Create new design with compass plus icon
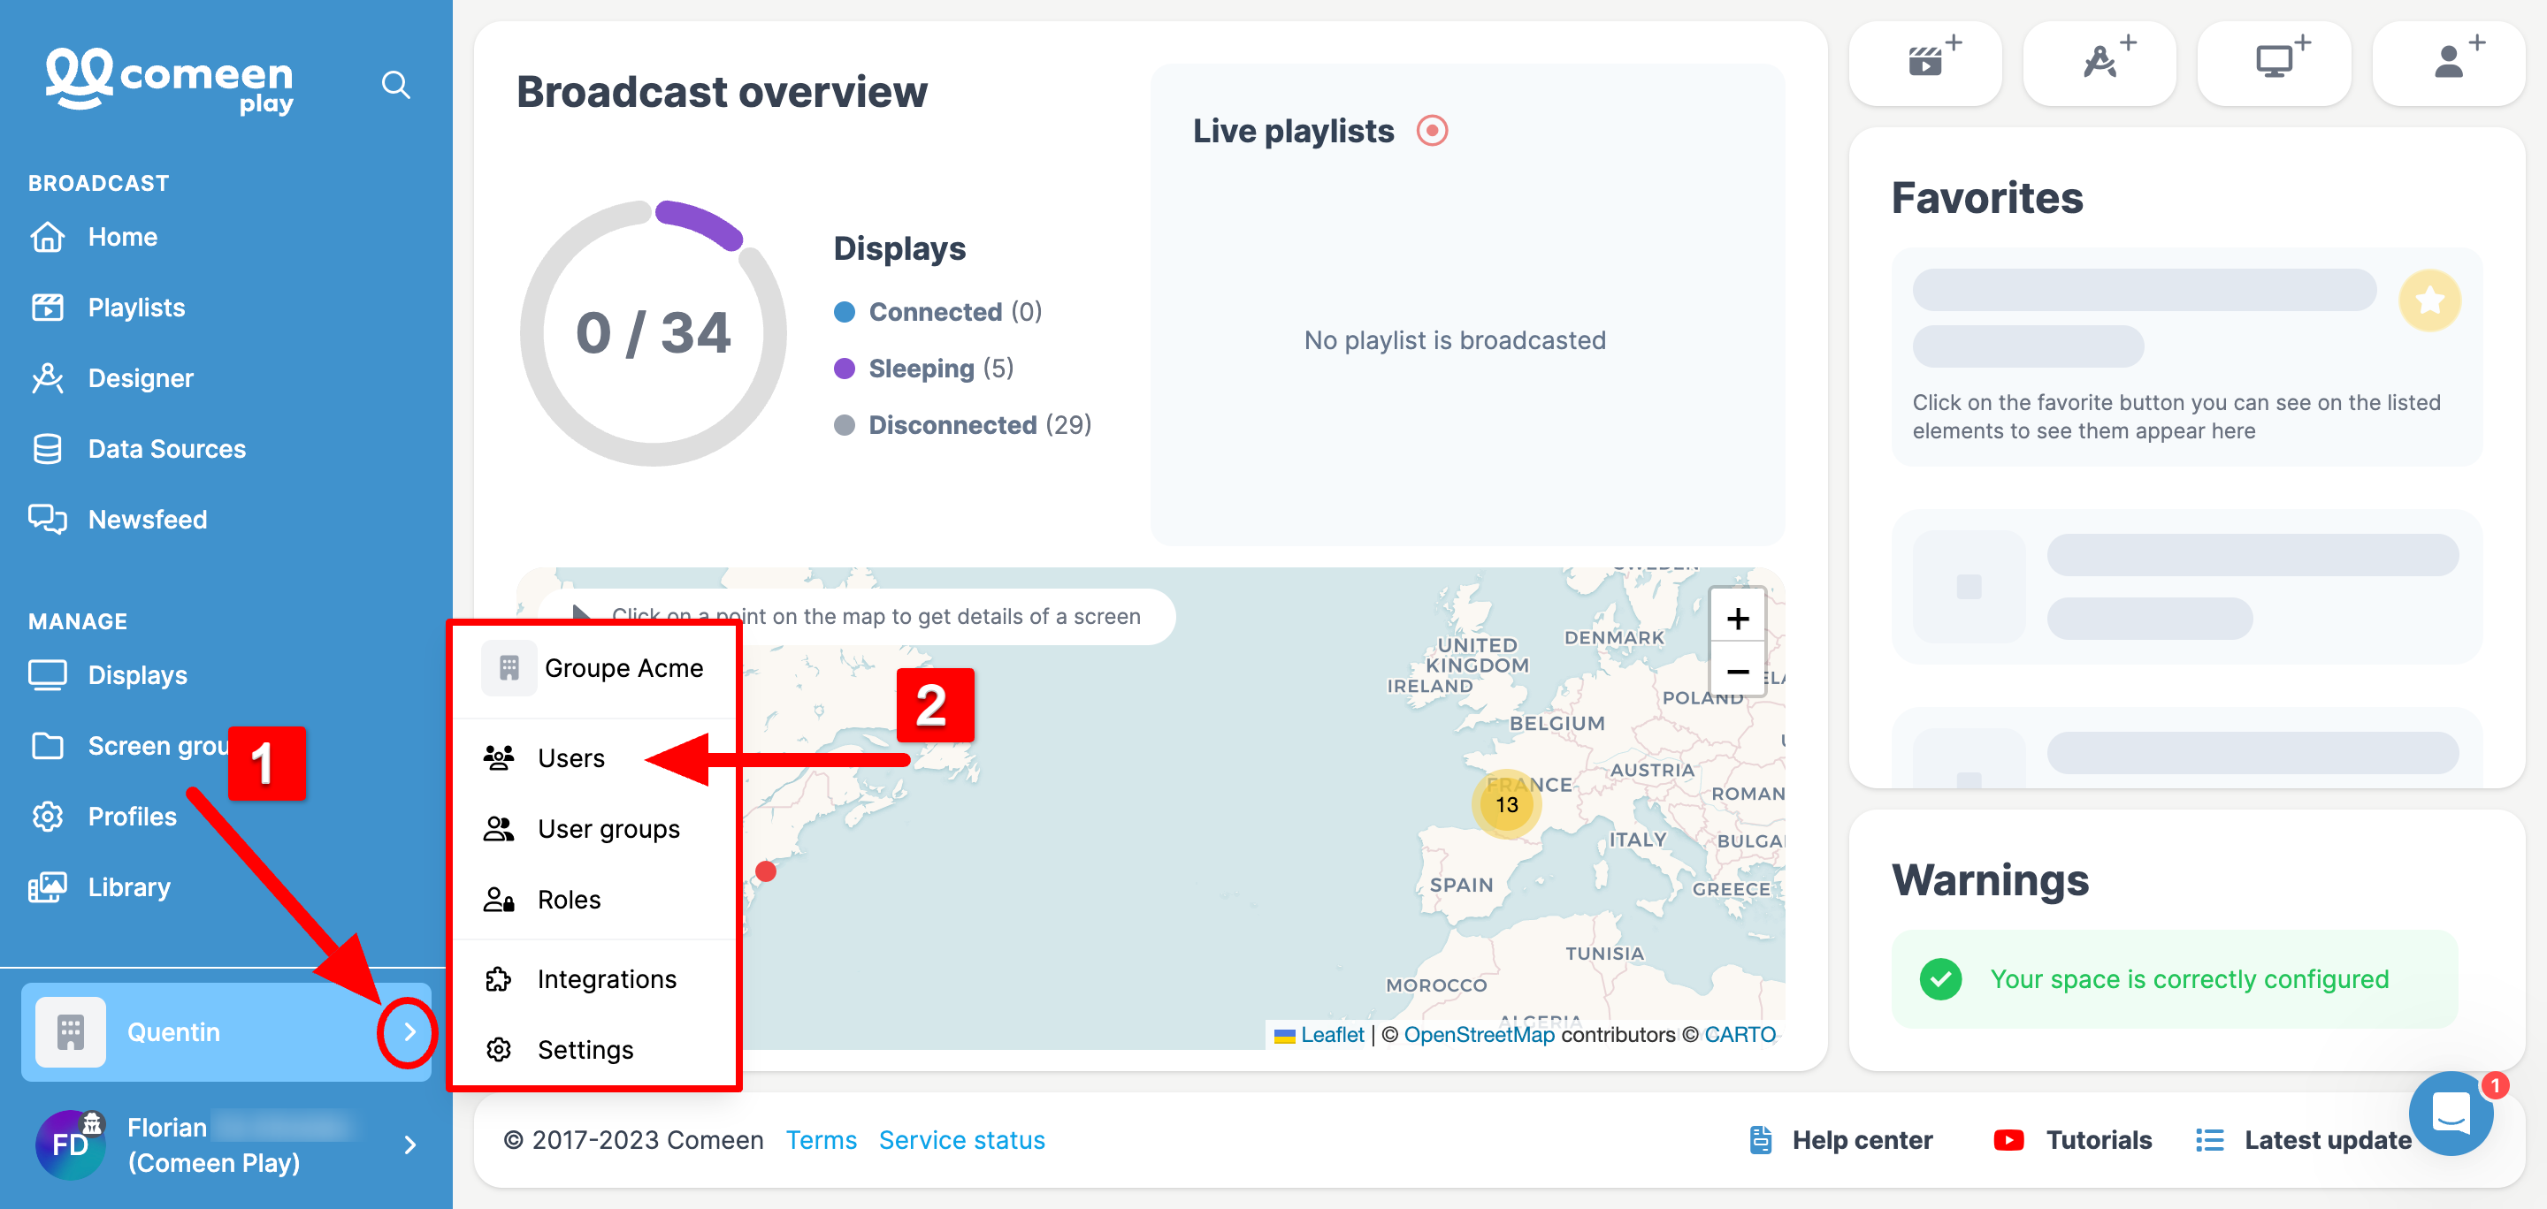2547x1209 pixels. coord(2100,64)
